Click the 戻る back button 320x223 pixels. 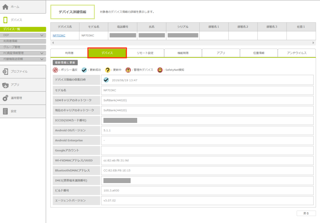click(306, 213)
